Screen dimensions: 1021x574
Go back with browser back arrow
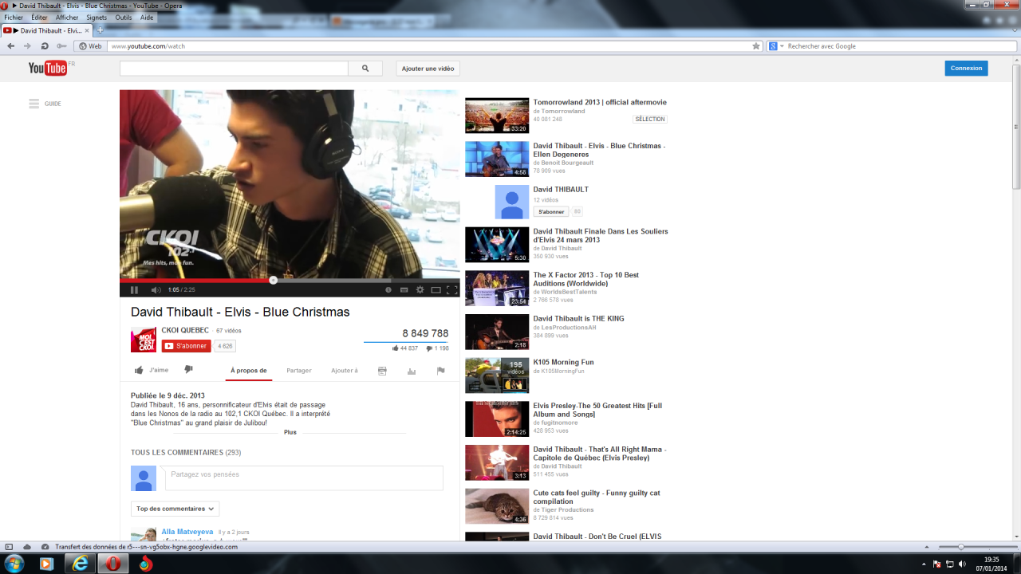[x=11, y=46]
